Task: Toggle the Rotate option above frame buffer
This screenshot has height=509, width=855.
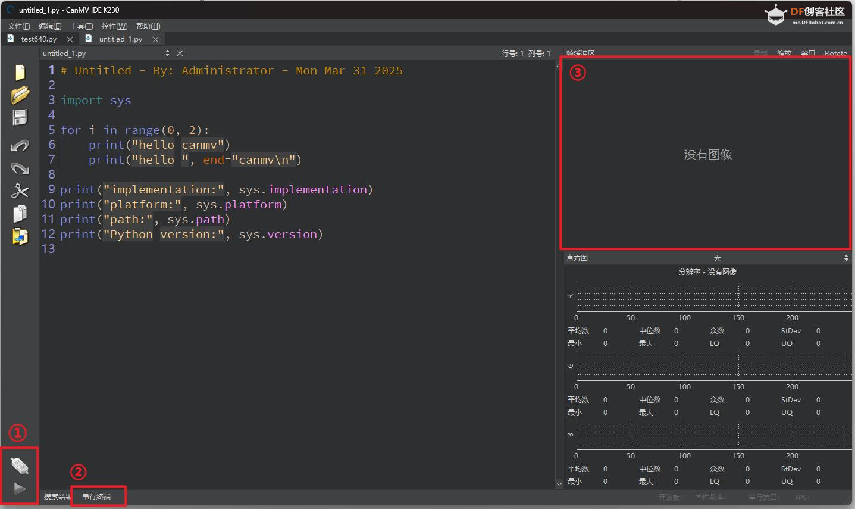Action: pos(835,53)
